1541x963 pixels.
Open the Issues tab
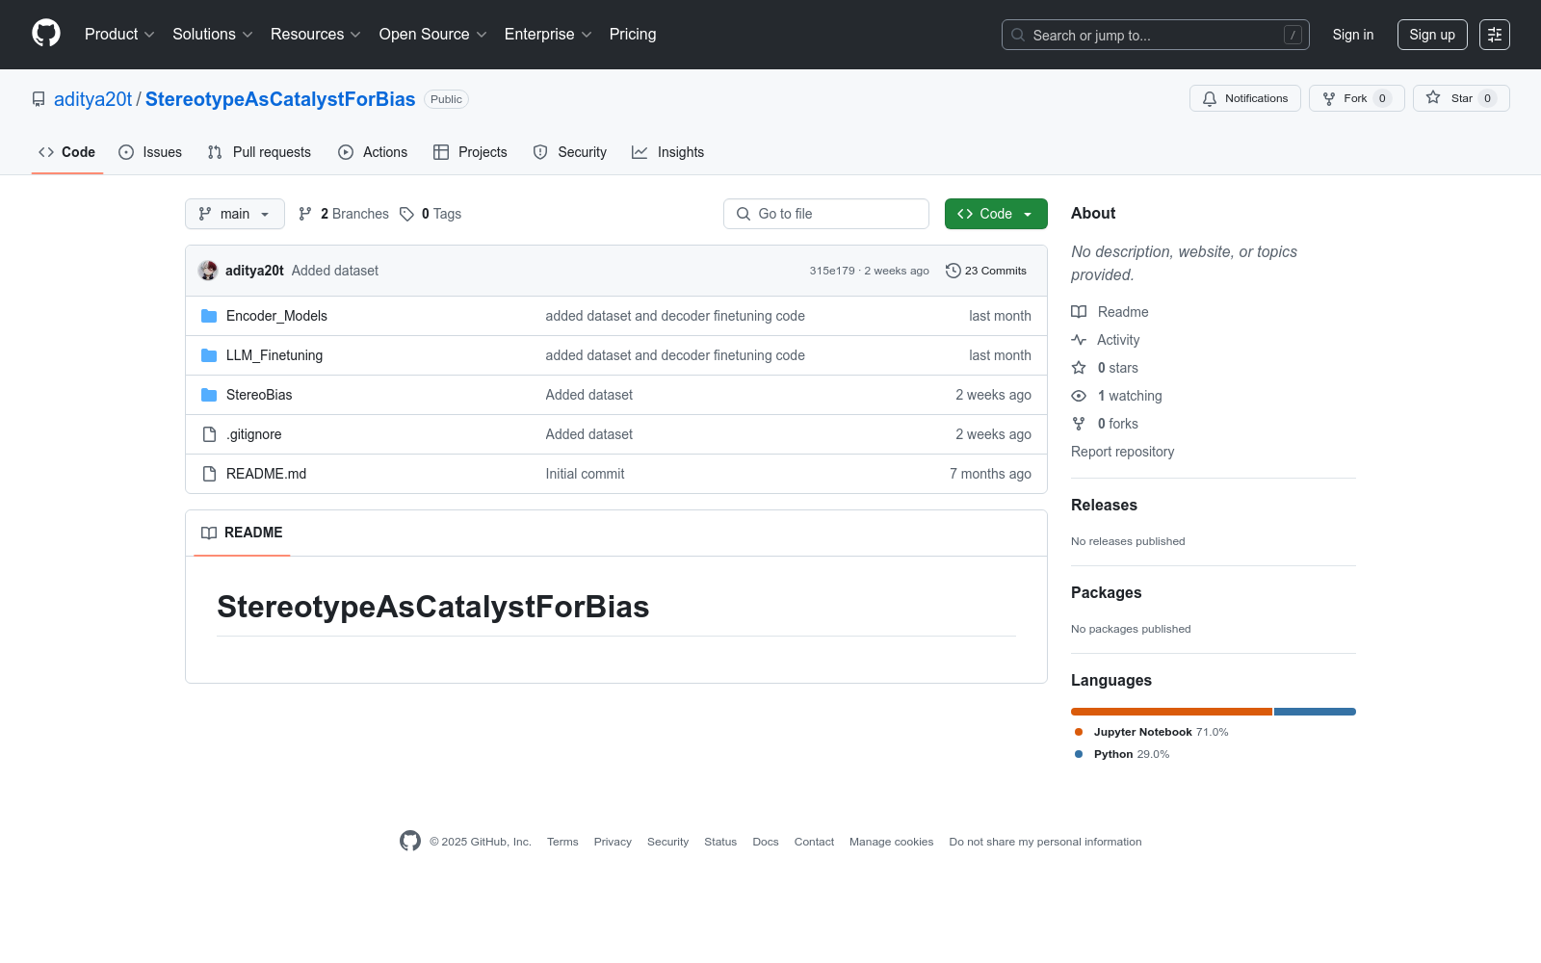pos(150,152)
